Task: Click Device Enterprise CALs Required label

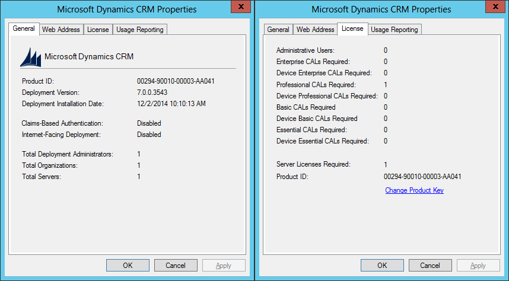Action: tap(324, 73)
